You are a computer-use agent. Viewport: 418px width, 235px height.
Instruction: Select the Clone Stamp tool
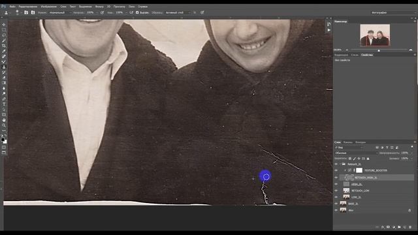[x=4, y=67]
